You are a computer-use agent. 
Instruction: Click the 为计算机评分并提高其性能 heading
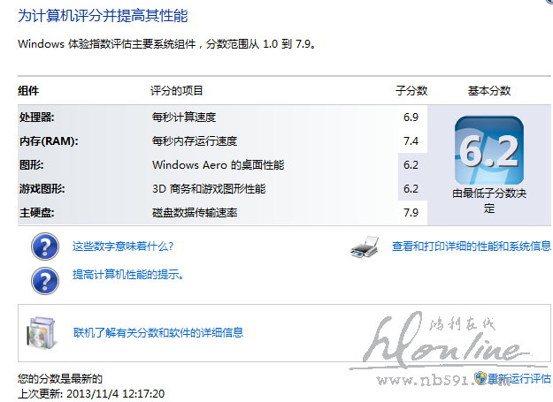[x=103, y=16]
